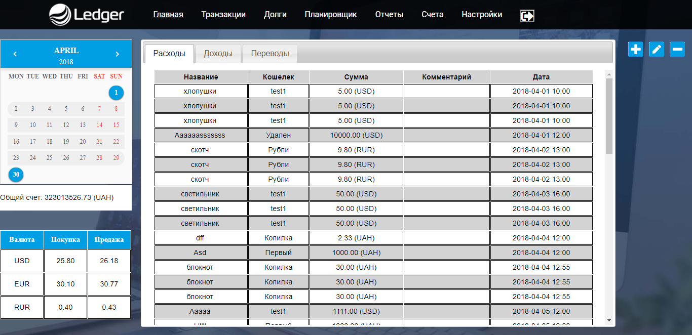The image size is (692, 335).
Task: Click the Комментарий column header
Action: click(x=447, y=77)
